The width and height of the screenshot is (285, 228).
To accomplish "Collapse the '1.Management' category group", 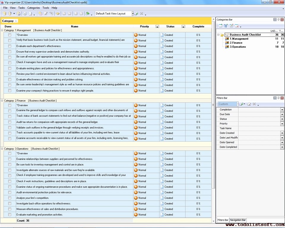I will point(2,30).
